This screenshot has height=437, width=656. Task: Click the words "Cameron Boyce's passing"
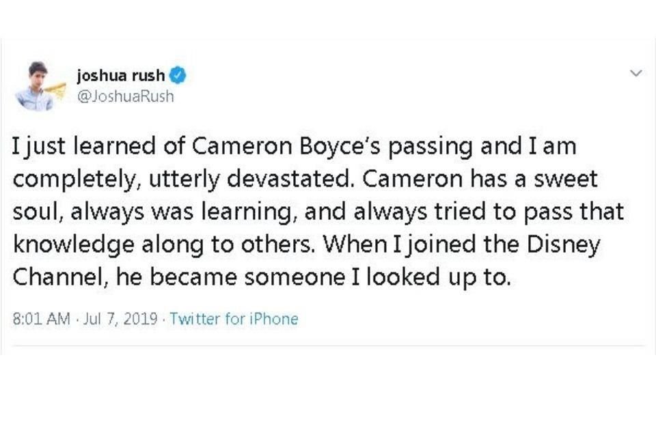pyautogui.click(x=332, y=147)
